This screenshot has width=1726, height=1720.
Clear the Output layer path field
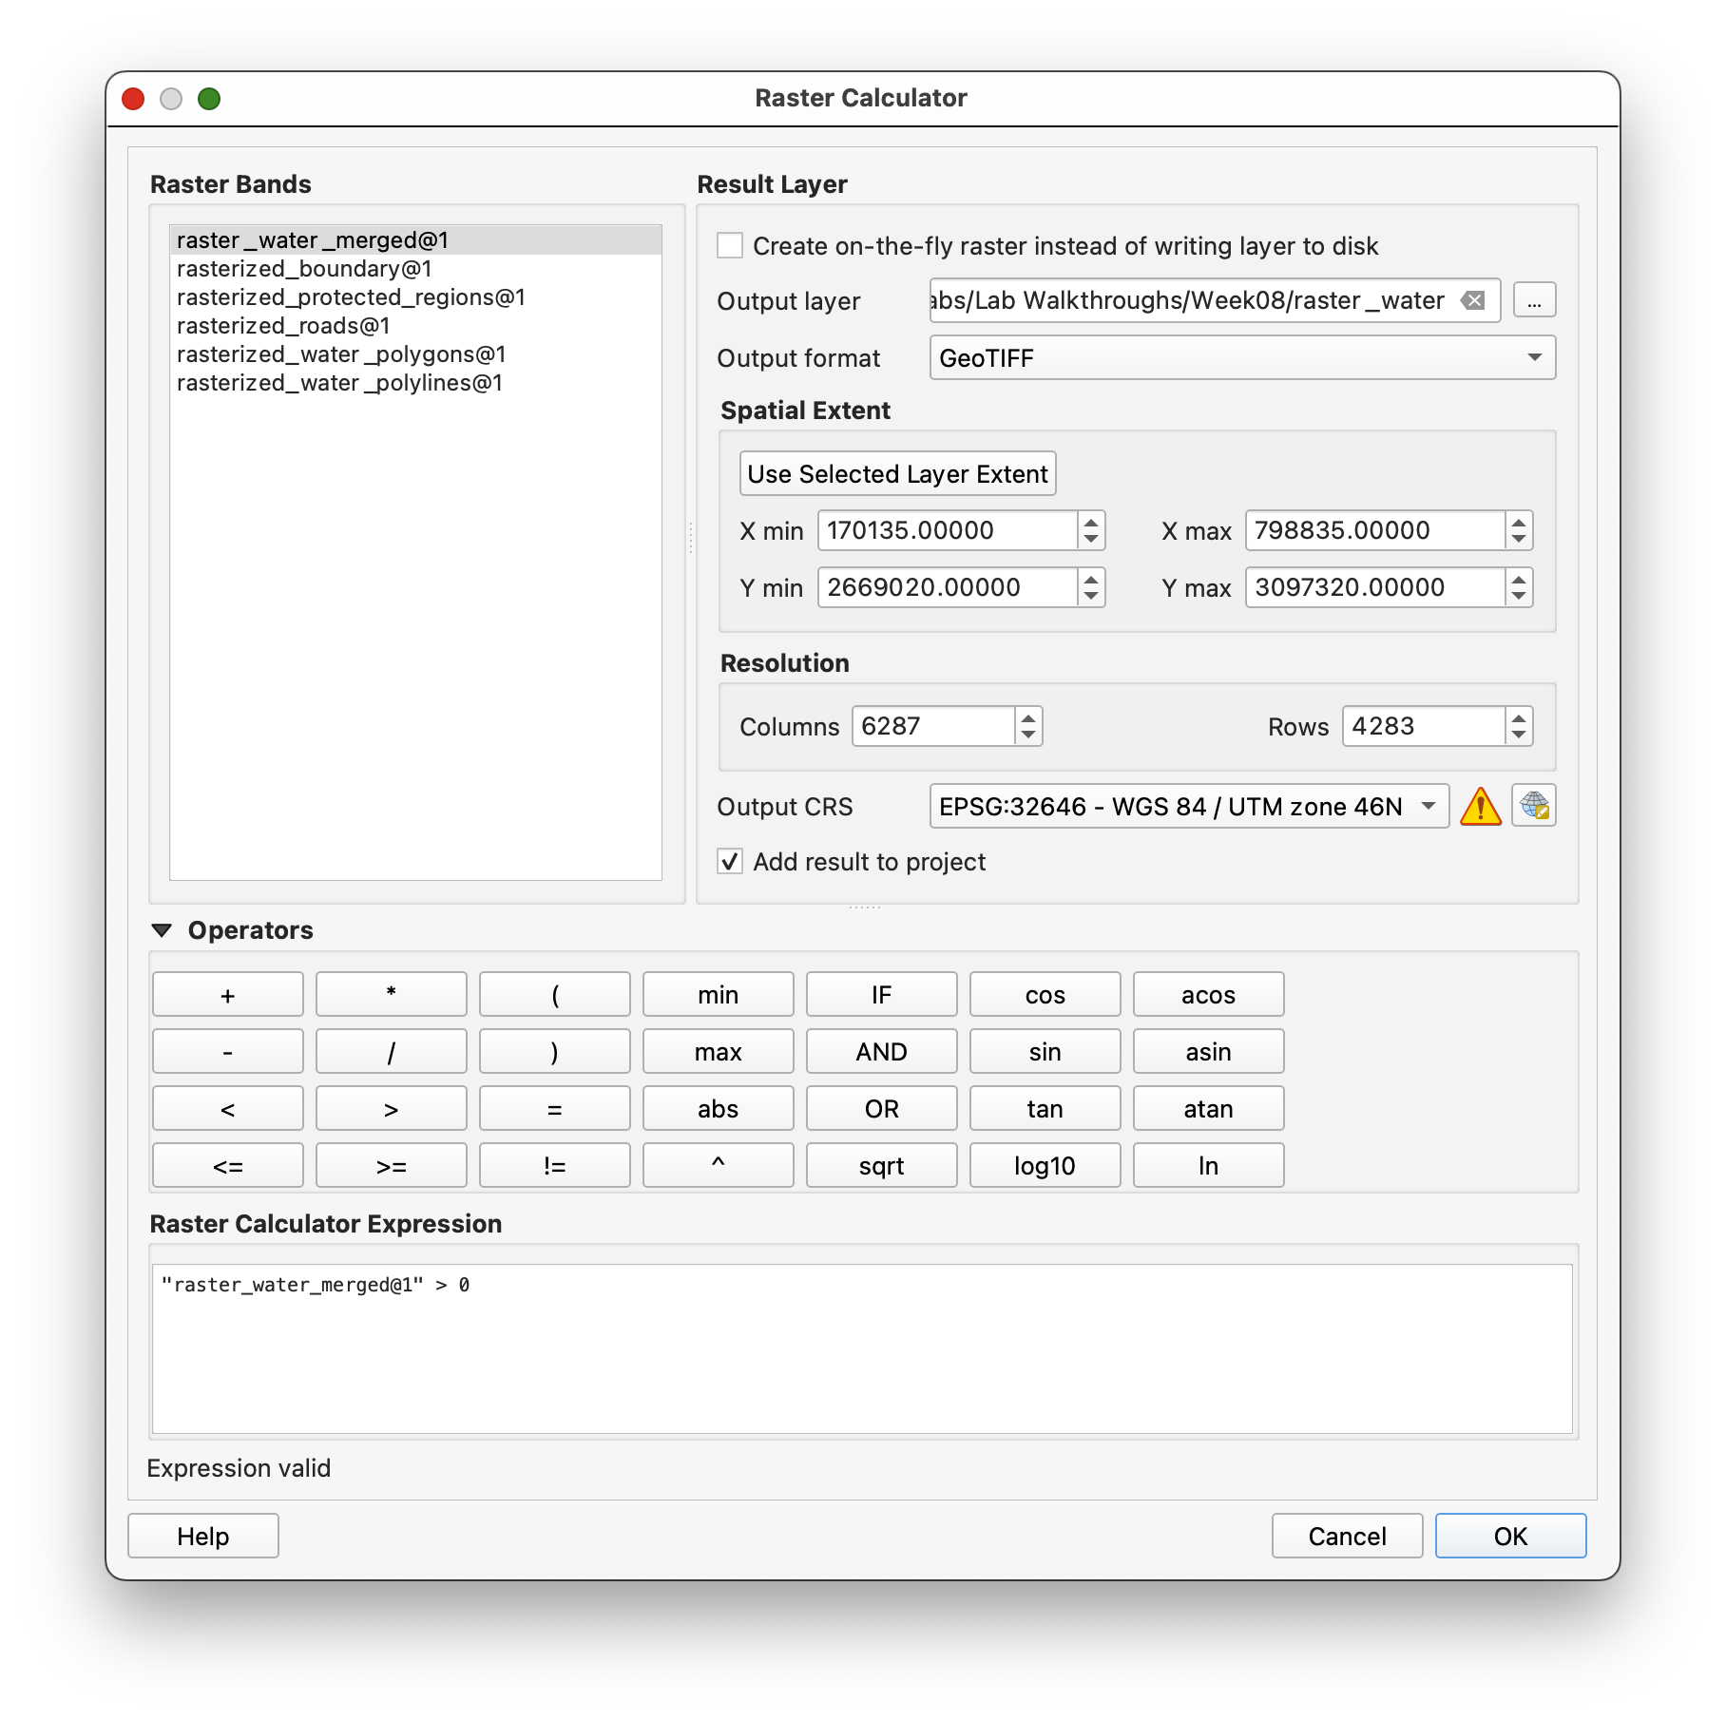pyautogui.click(x=1473, y=300)
